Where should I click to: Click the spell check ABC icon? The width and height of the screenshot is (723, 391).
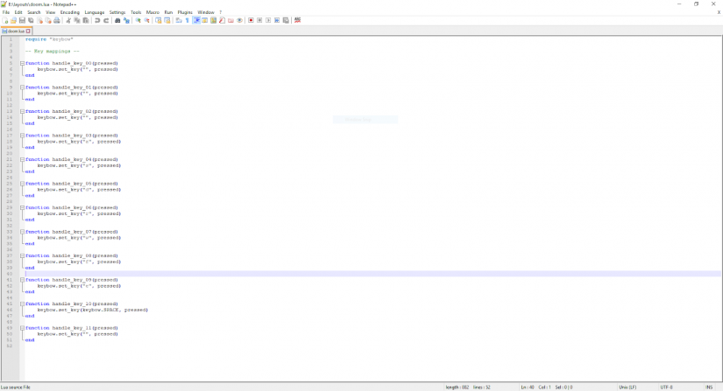tap(297, 20)
